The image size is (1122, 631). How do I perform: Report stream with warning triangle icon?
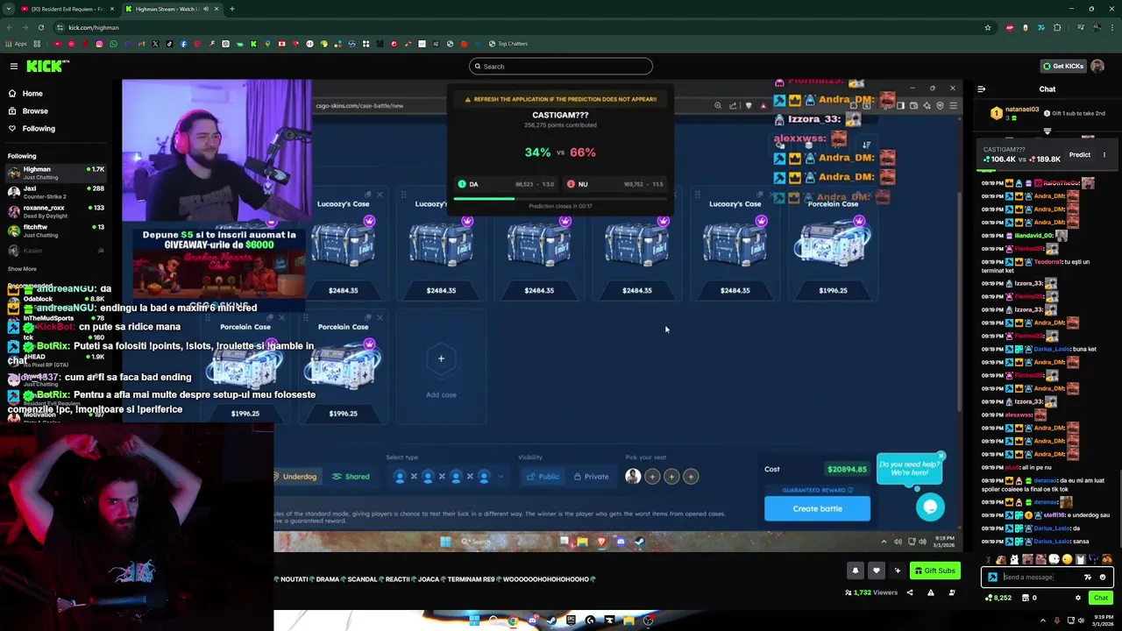click(931, 592)
